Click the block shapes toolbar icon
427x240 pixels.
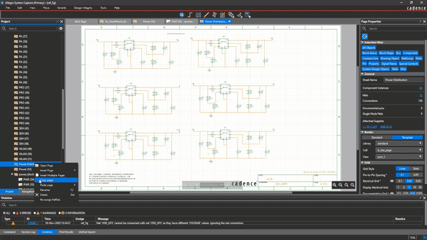click(231, 15)
